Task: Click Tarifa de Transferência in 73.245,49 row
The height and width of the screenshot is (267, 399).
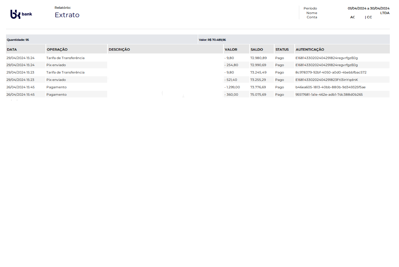Action: [66, 72]
